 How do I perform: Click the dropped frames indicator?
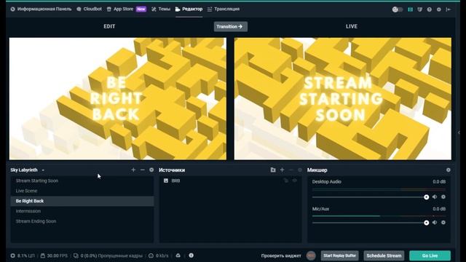108,255
